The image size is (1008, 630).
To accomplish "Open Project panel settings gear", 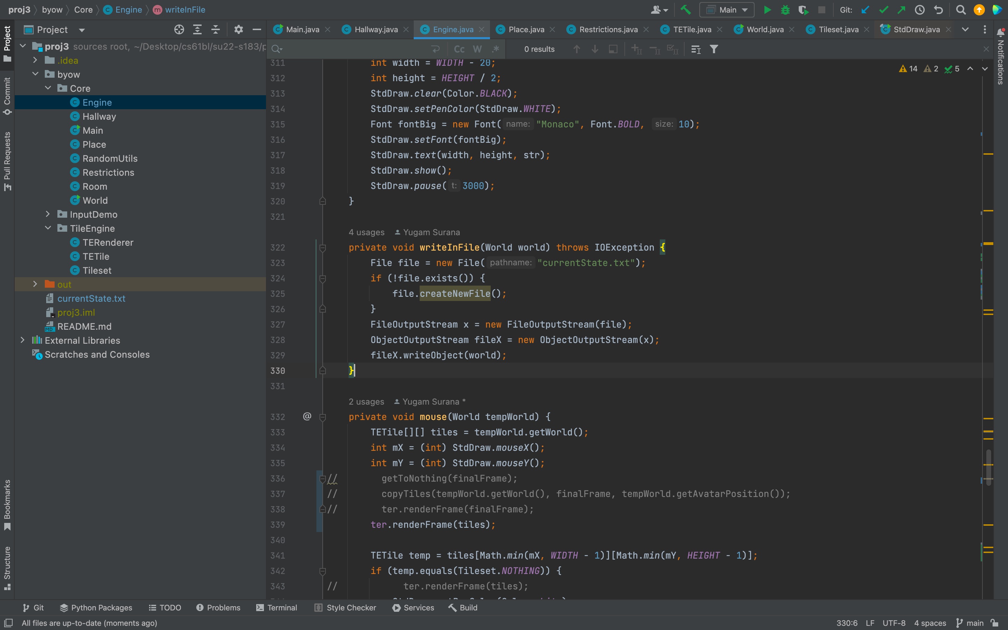I will coord(238,30).
